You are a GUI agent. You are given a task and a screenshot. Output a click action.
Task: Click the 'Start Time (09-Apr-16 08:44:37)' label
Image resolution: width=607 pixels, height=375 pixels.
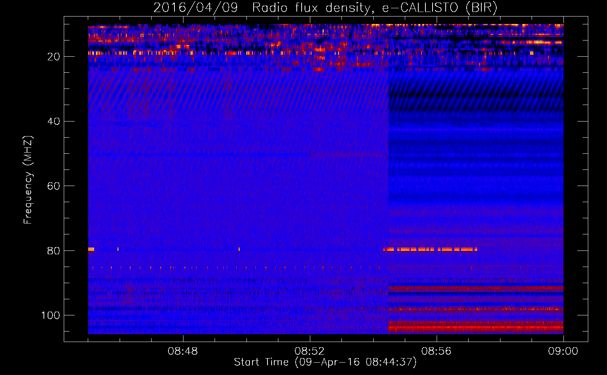[325, 362]
